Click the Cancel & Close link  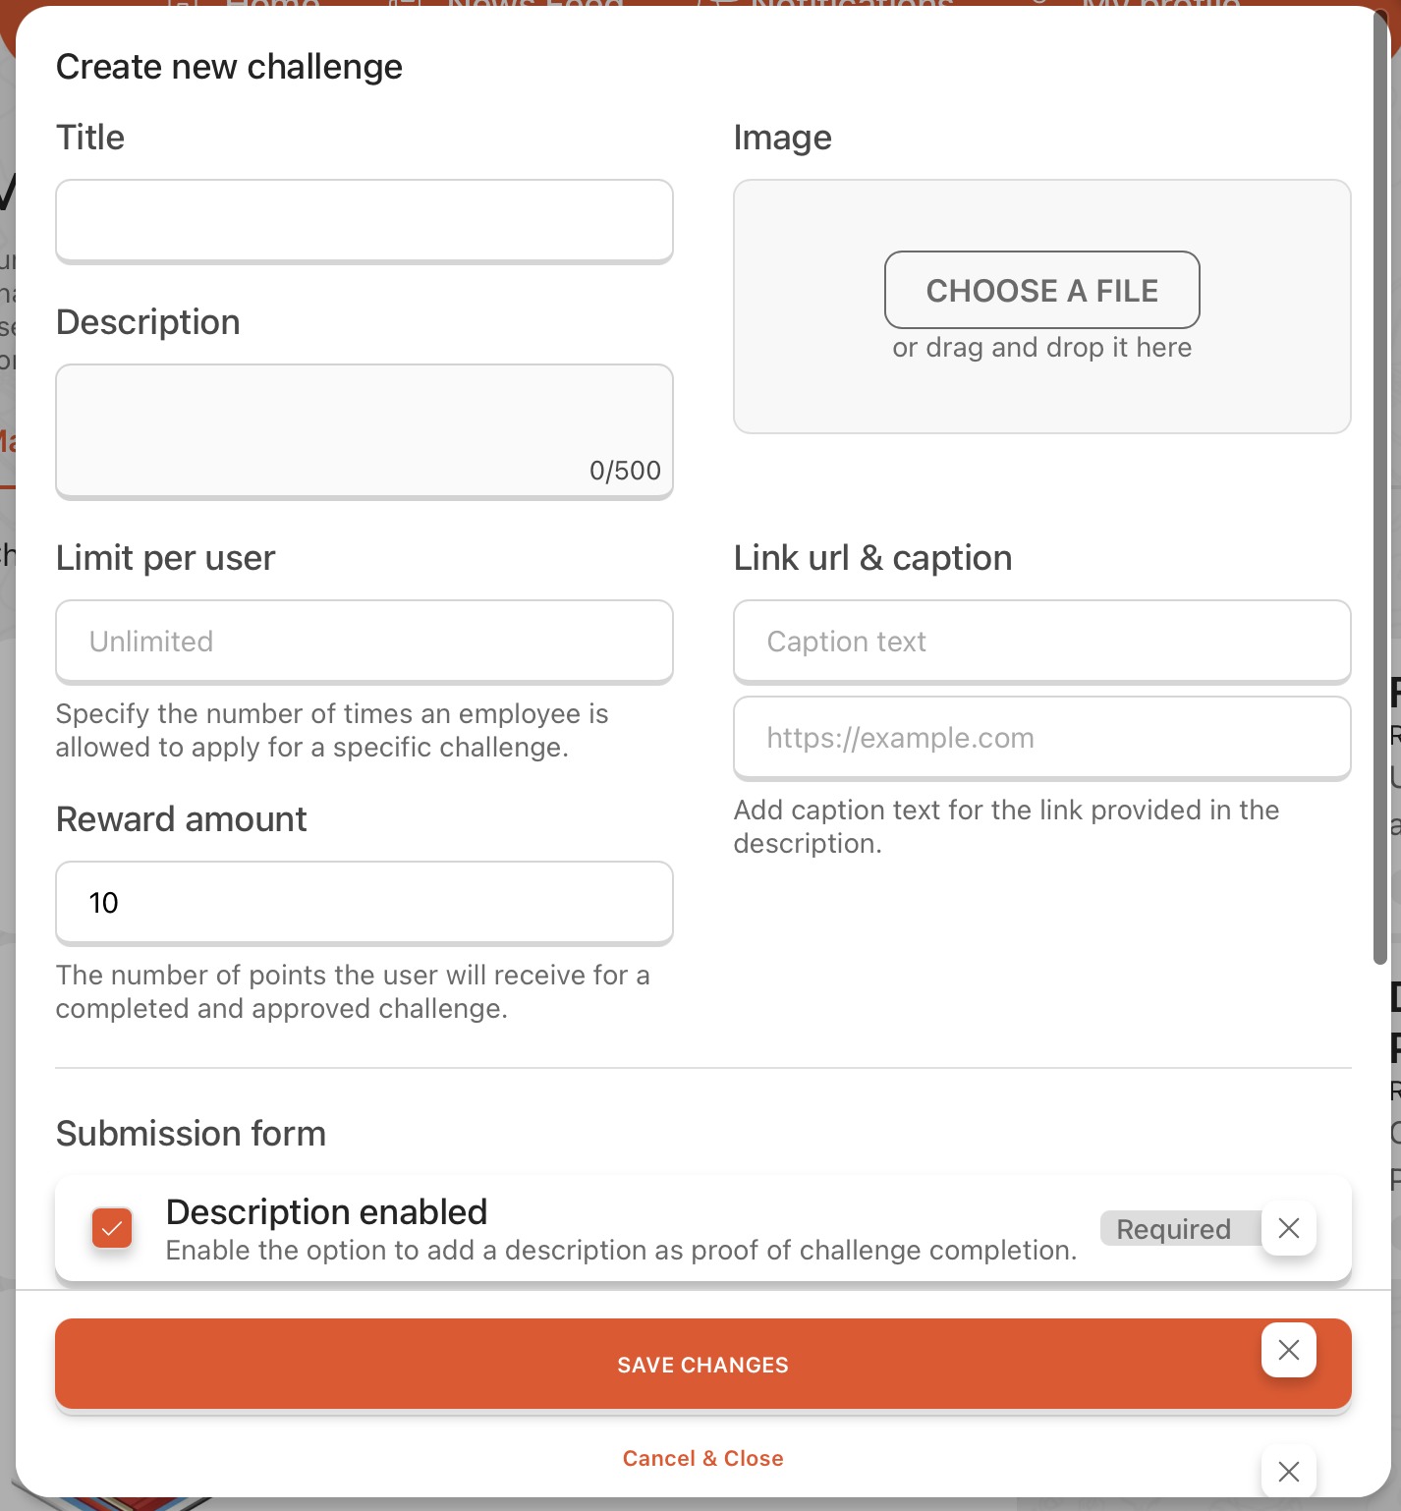coord(703,1458)
